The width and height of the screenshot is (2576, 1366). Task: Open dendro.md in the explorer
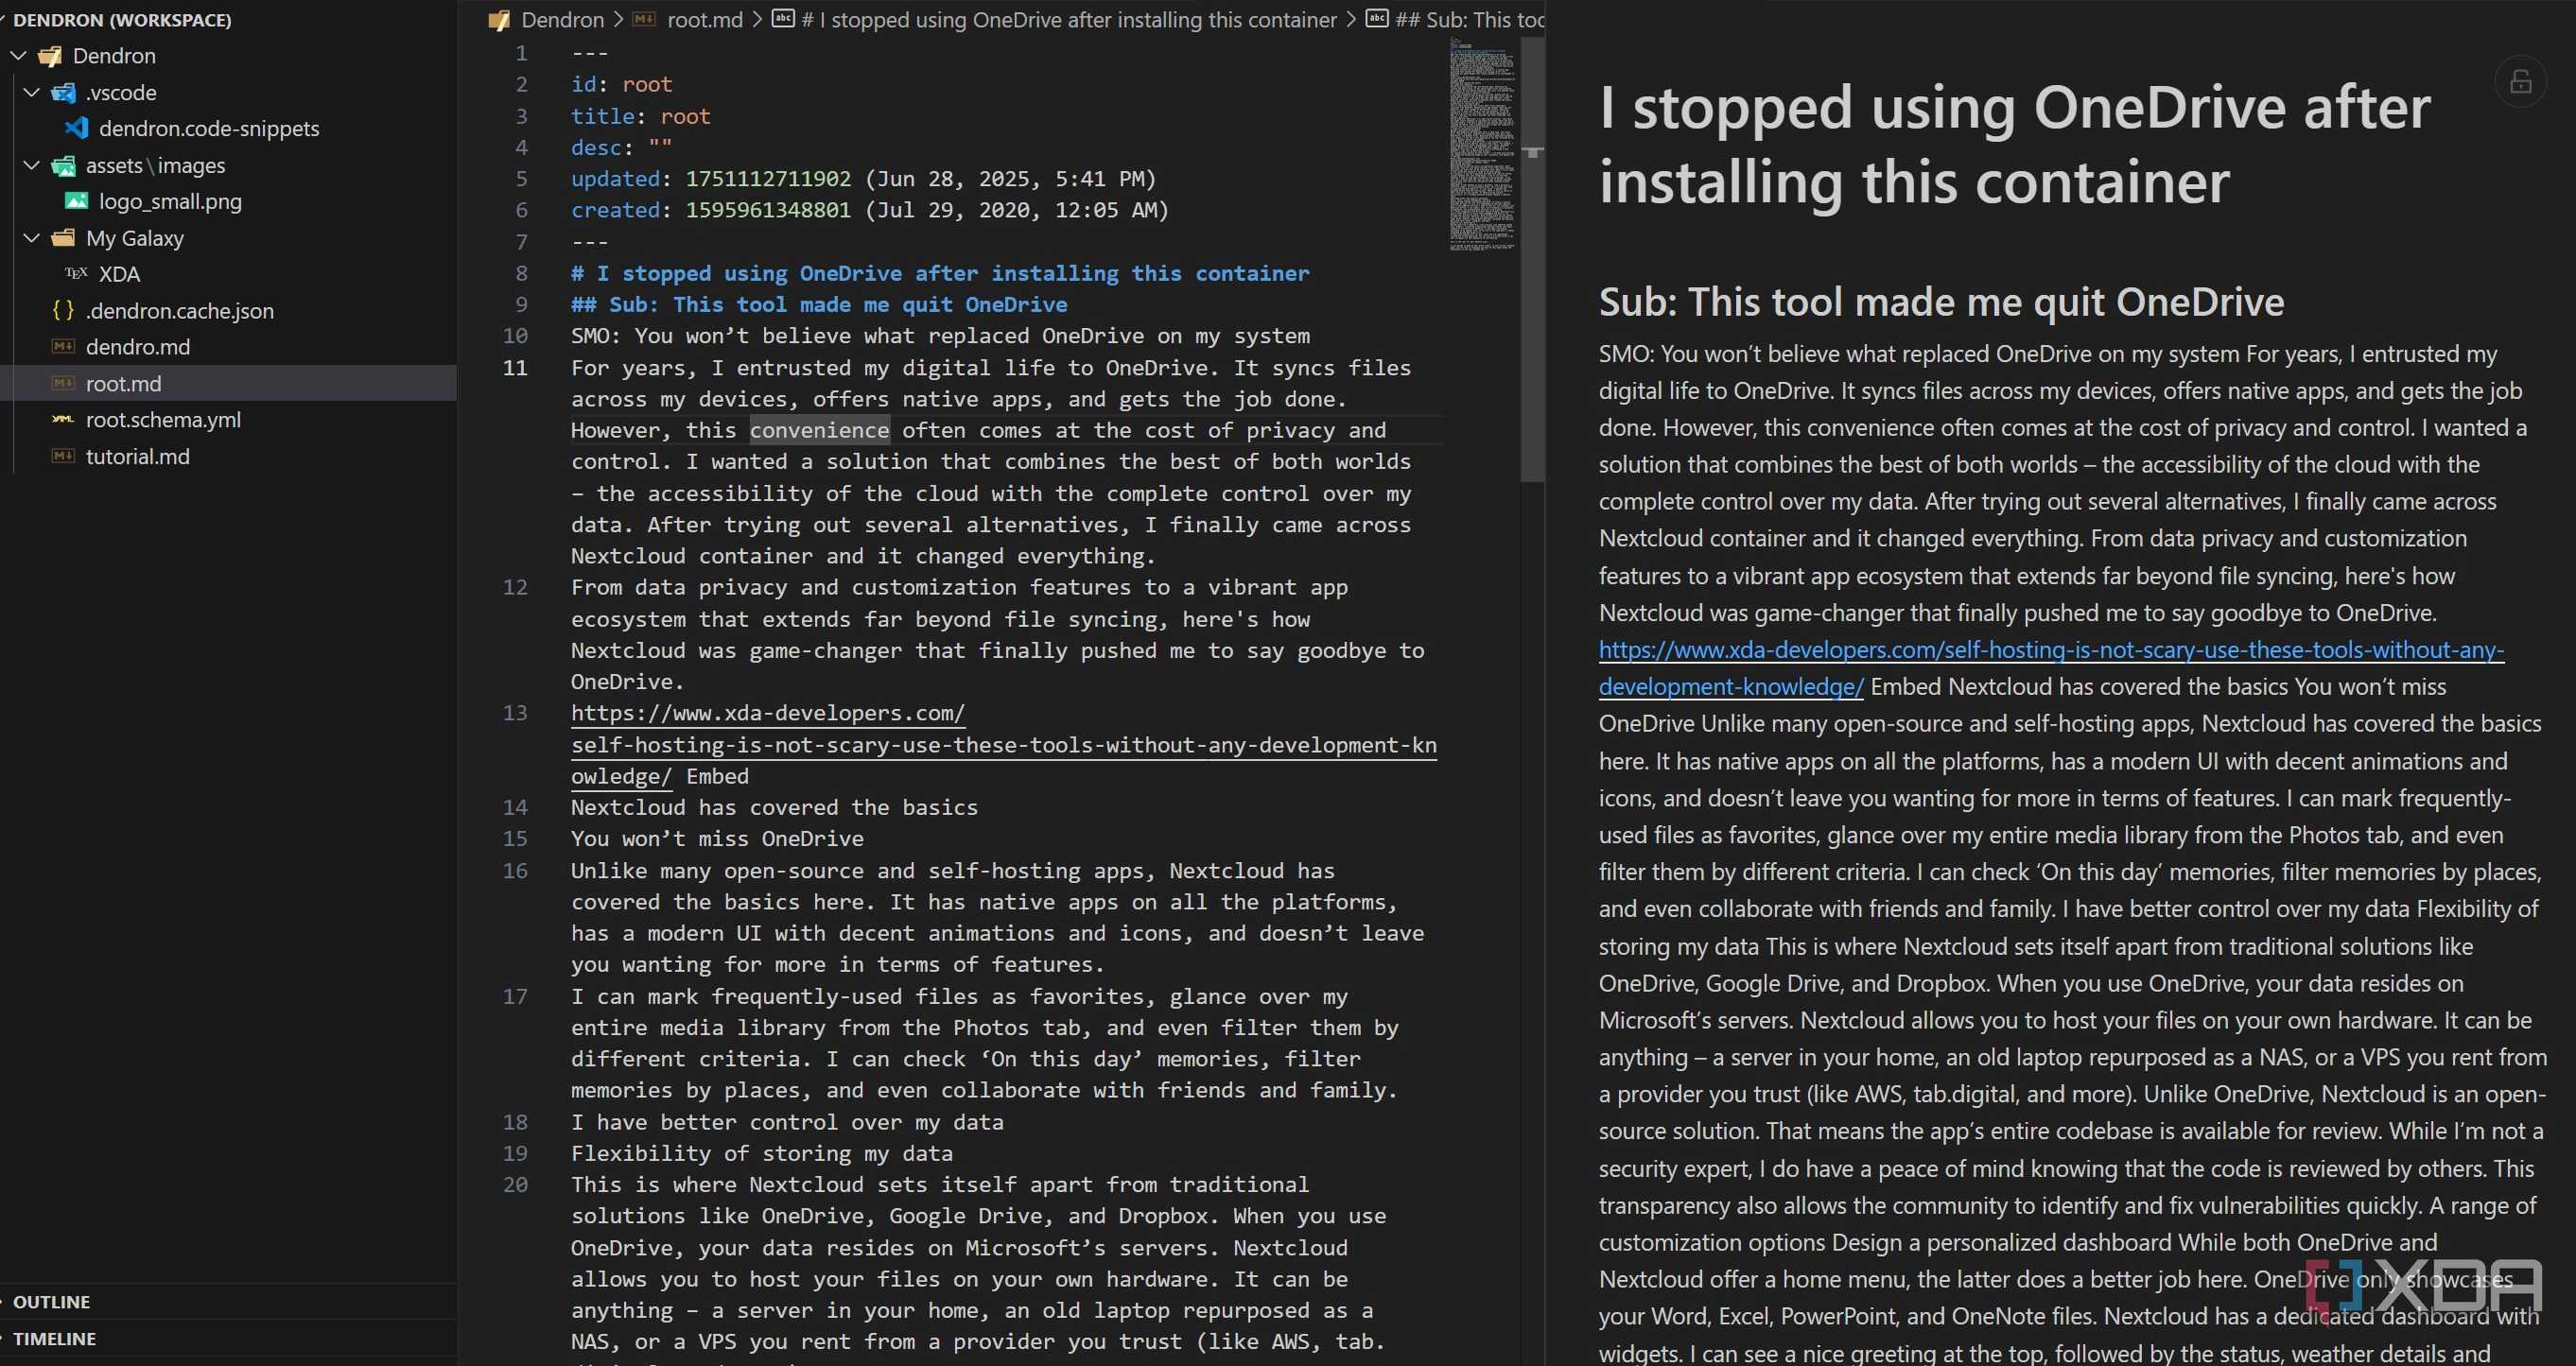point(138,347)
